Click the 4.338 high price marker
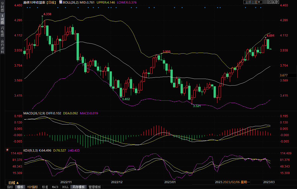 [x=47, y=14]
